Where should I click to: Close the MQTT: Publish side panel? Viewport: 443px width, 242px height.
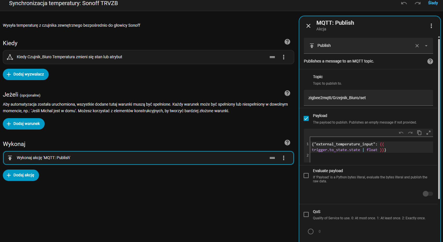pyautogui.click(x=308, y=26)
